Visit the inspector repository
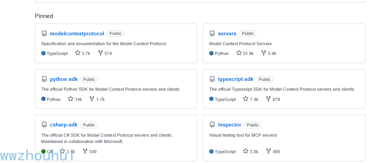Viewport: 387px width, 163px height. 229,125
